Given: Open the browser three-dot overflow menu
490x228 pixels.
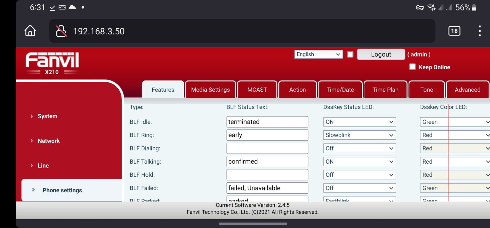Looking at the screenshot, I should (480, 31).
